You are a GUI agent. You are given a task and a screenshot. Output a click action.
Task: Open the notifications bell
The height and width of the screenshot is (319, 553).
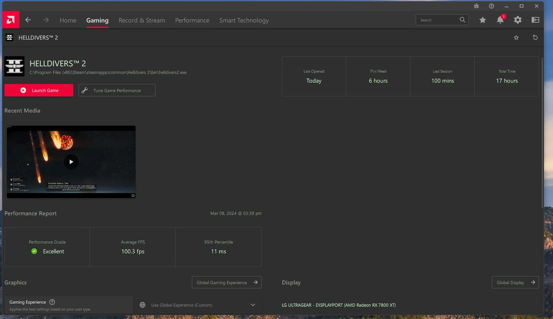pos(500,20)
